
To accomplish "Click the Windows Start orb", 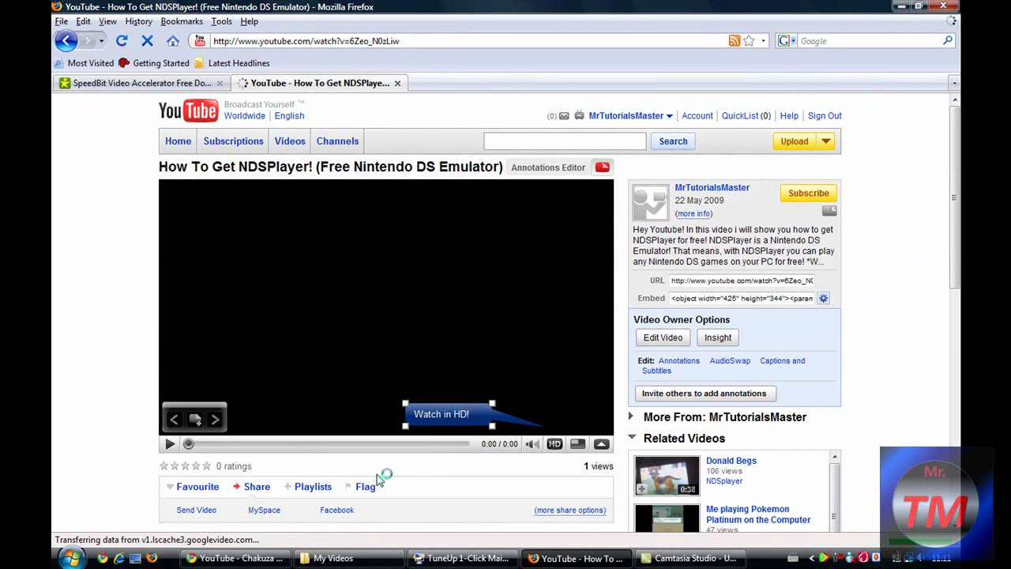I will pos(70,557).
